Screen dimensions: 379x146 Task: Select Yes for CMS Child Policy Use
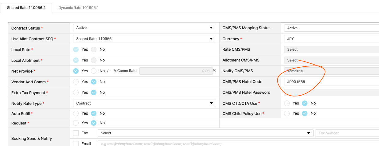click(x=287, y=113)
